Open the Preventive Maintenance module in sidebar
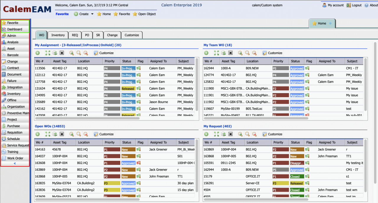Viewport: 378px width, 203px height. 15,113
